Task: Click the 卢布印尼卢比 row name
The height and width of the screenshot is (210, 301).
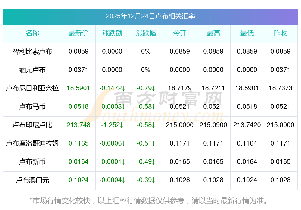Action: click(x=32, y=125)
